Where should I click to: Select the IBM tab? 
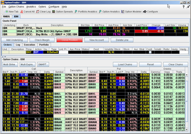16,17
